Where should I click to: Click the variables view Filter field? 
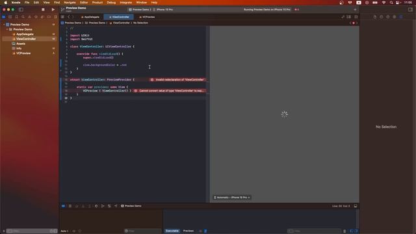(142, 231)
